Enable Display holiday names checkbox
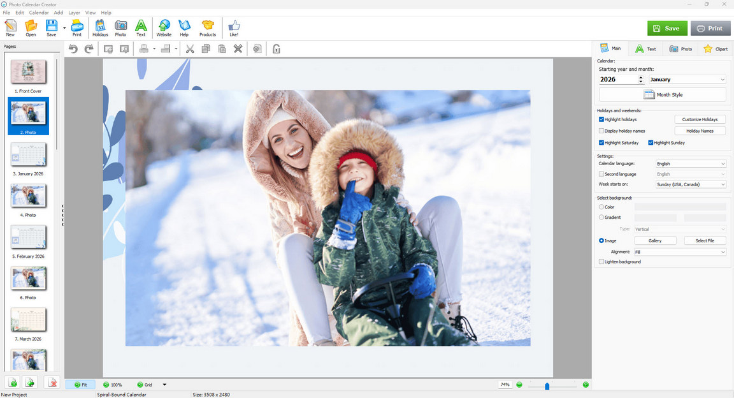The image size is (734, 398). (x=601, y=131)
